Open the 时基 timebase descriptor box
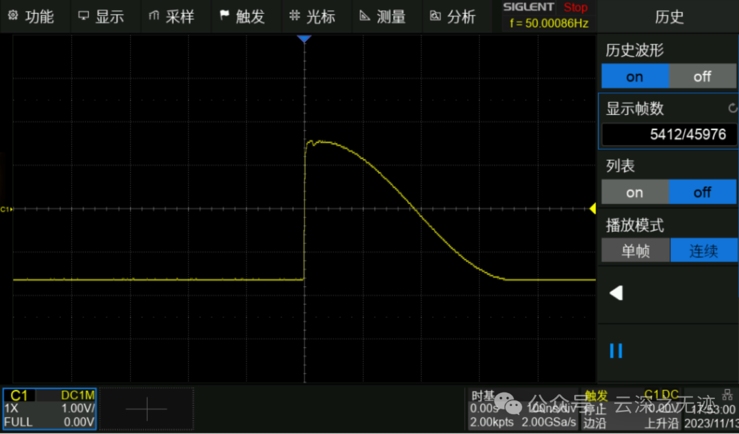This screenshot has width=739, height=434. [523, 409]
